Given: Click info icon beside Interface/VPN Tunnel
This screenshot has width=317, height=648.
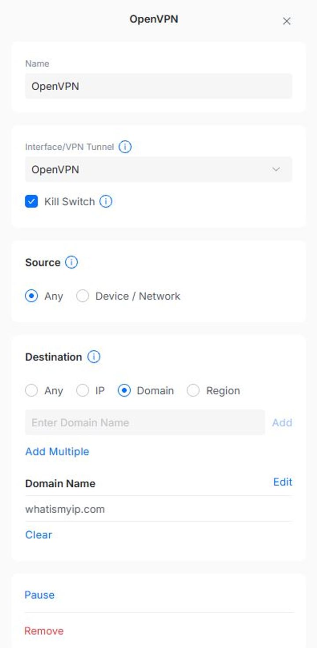Looking at the screenshot, I should point(125,147).
